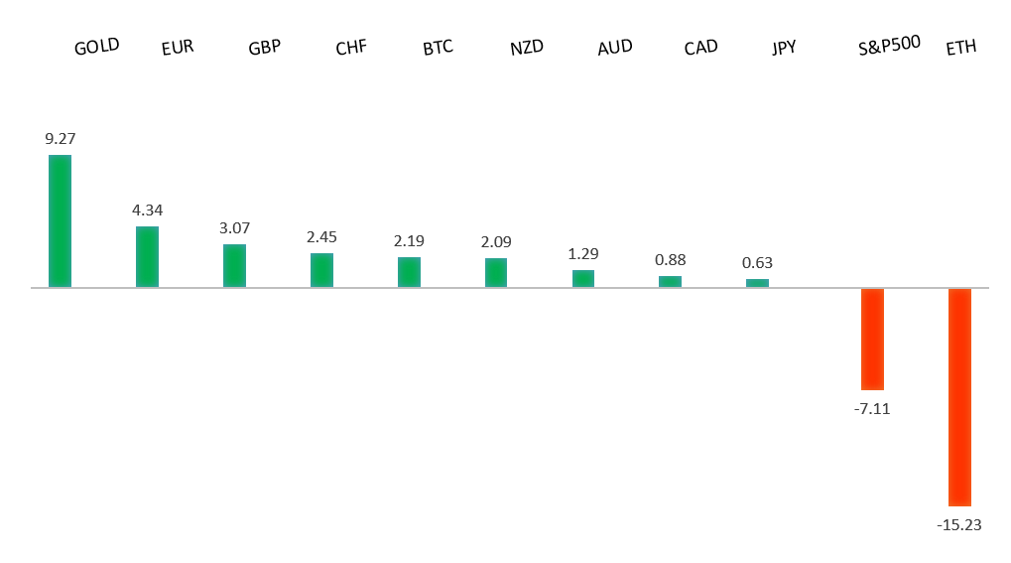Select the GOLD category label
1011x563 pixels.
pyautogui.click(x=97, y=46)
